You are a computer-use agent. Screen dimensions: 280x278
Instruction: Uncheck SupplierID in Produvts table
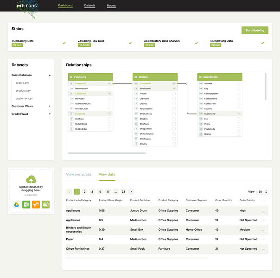click(x=109, y=114)
